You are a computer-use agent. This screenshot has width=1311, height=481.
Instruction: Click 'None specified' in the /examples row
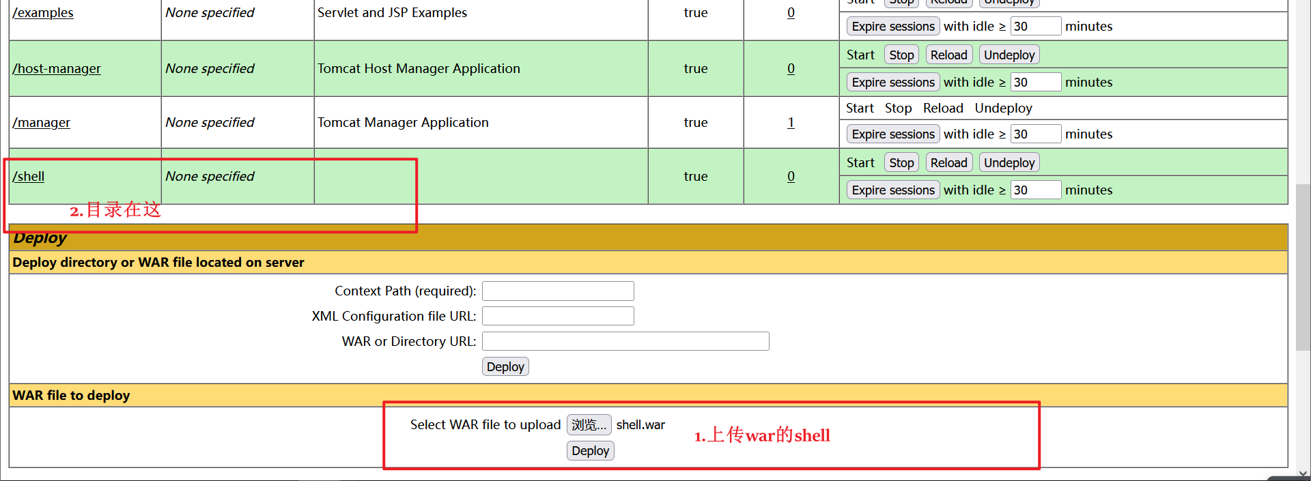coord(210,13)
